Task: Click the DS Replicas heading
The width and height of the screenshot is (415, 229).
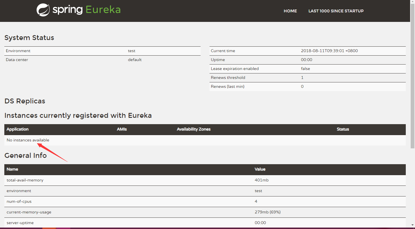Action: point(25,101)
